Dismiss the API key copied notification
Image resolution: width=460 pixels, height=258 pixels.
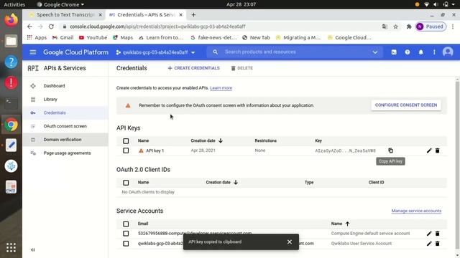(290, 242)
